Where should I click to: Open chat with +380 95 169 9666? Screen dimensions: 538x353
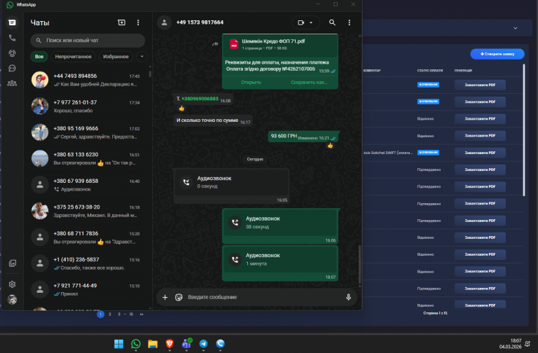[x=88, y=132]
